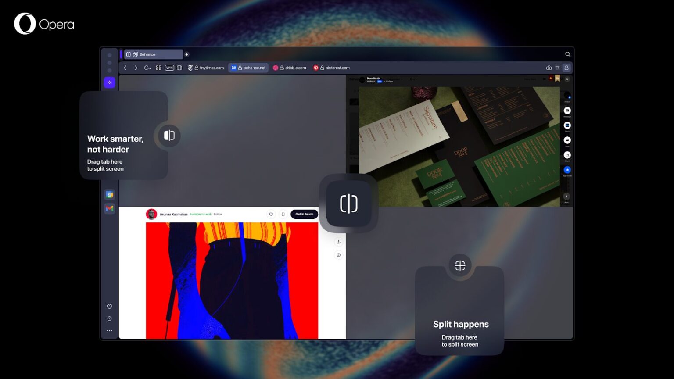Toggle the sidebar panel icon in the toolbar
The image size is (674, 379).
[x=179, y=68]
